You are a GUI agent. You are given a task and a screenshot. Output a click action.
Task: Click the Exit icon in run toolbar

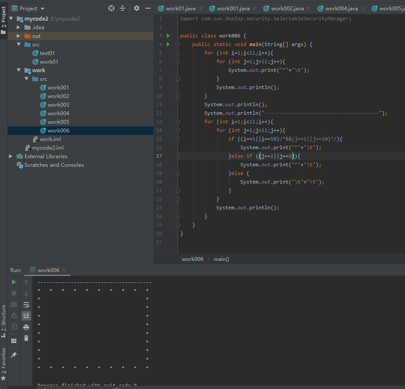click(x=14, y=327)
